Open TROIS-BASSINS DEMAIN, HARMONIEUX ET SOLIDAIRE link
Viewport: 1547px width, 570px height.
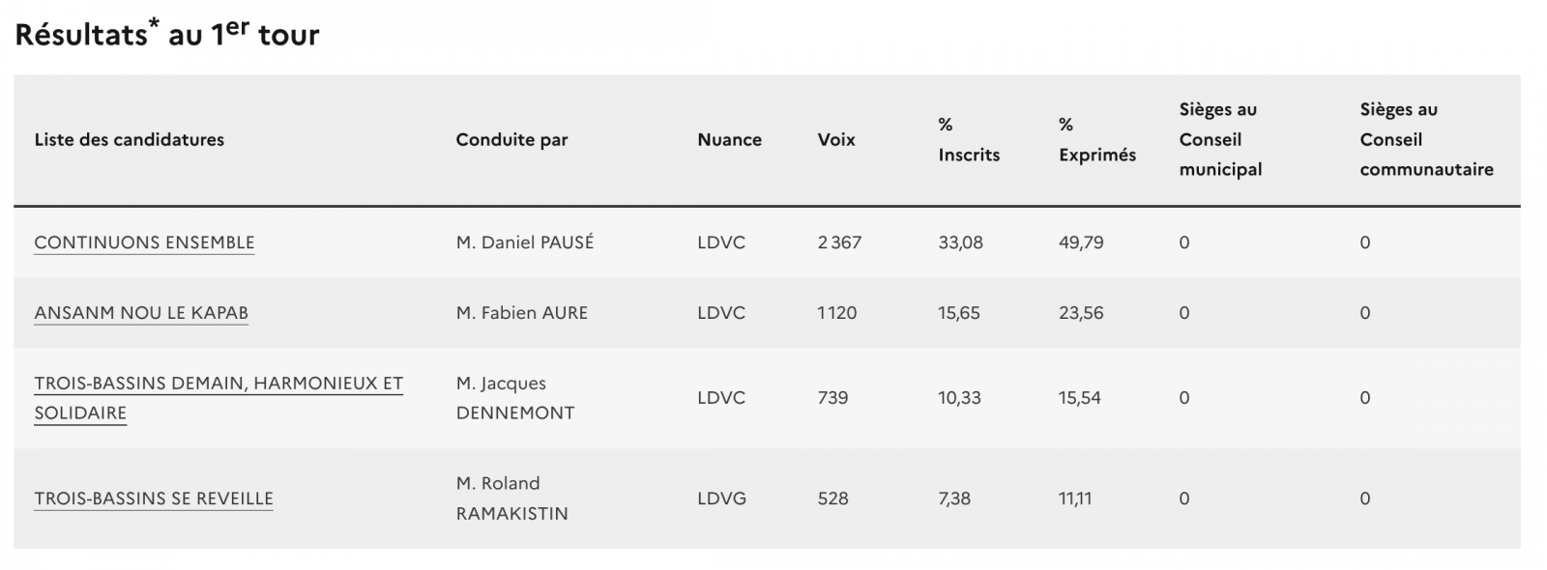218,384
